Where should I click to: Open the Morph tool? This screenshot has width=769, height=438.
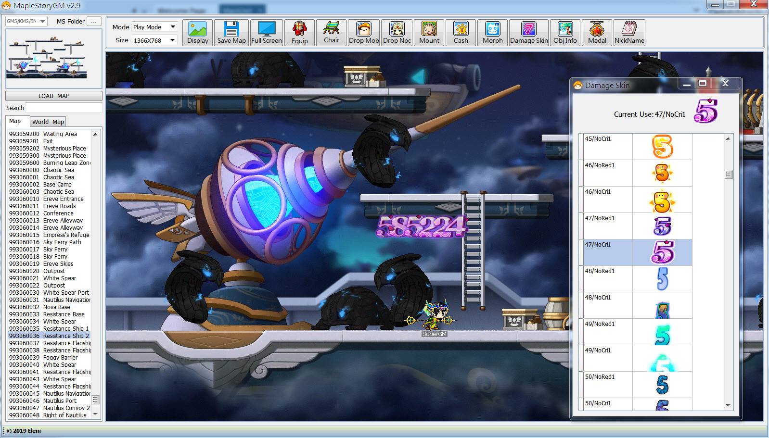[x=492, y=33]
